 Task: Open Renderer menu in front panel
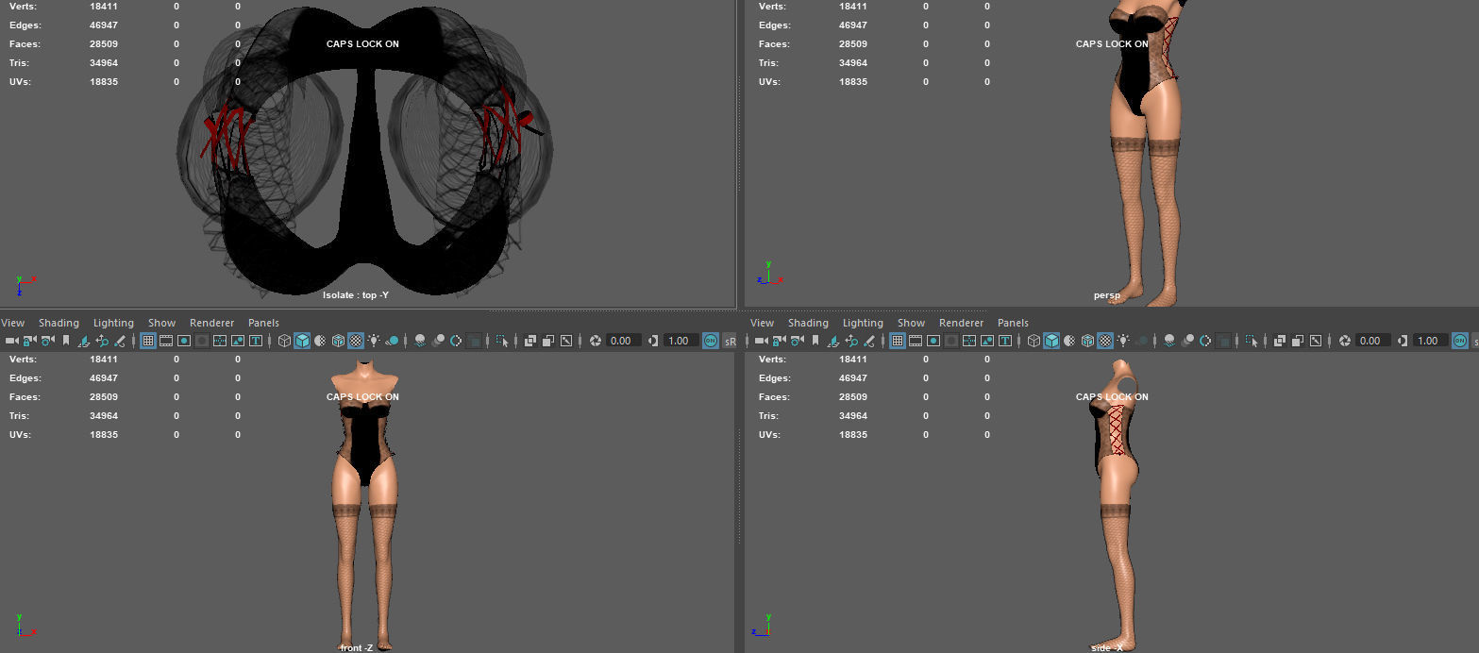[x=211, y=323]
